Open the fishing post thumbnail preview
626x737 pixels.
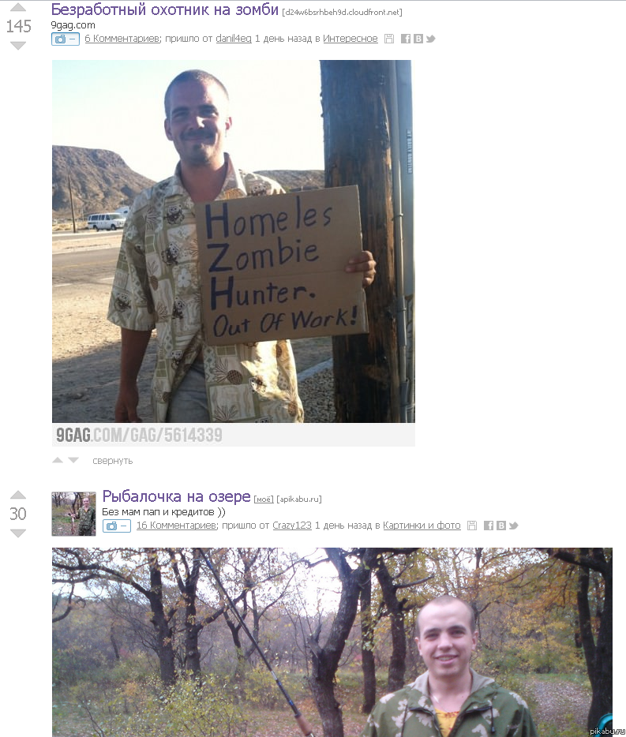point(74,514)
